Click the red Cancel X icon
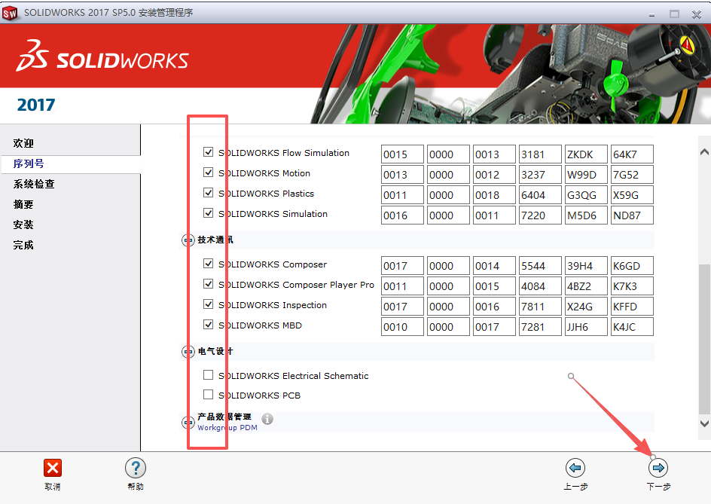 click(51, 468)
